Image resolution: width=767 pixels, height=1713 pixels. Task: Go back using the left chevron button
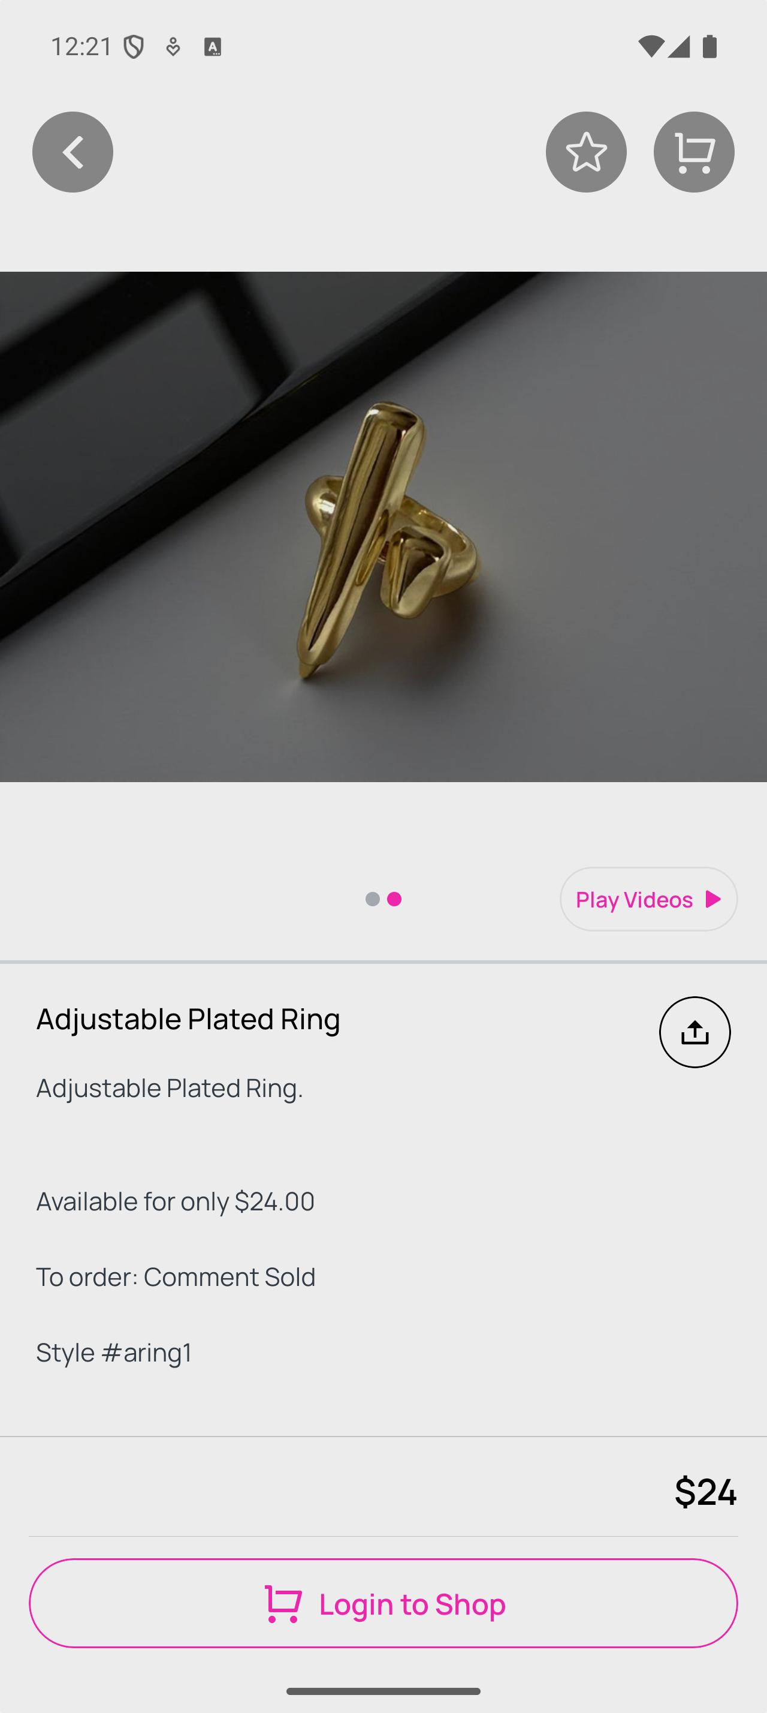click(73, 152)
